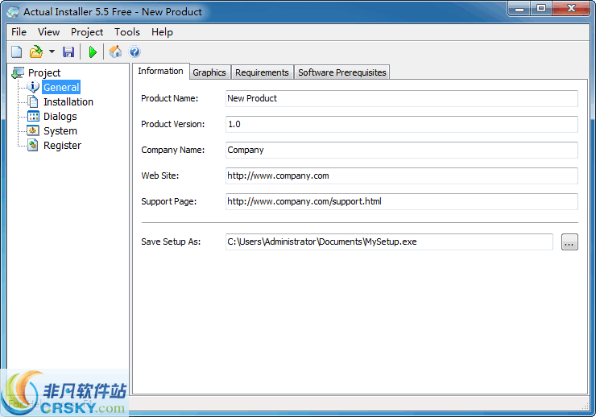Click the Company Name label
This screenshot has width=596, height=417.
[172, 150]
